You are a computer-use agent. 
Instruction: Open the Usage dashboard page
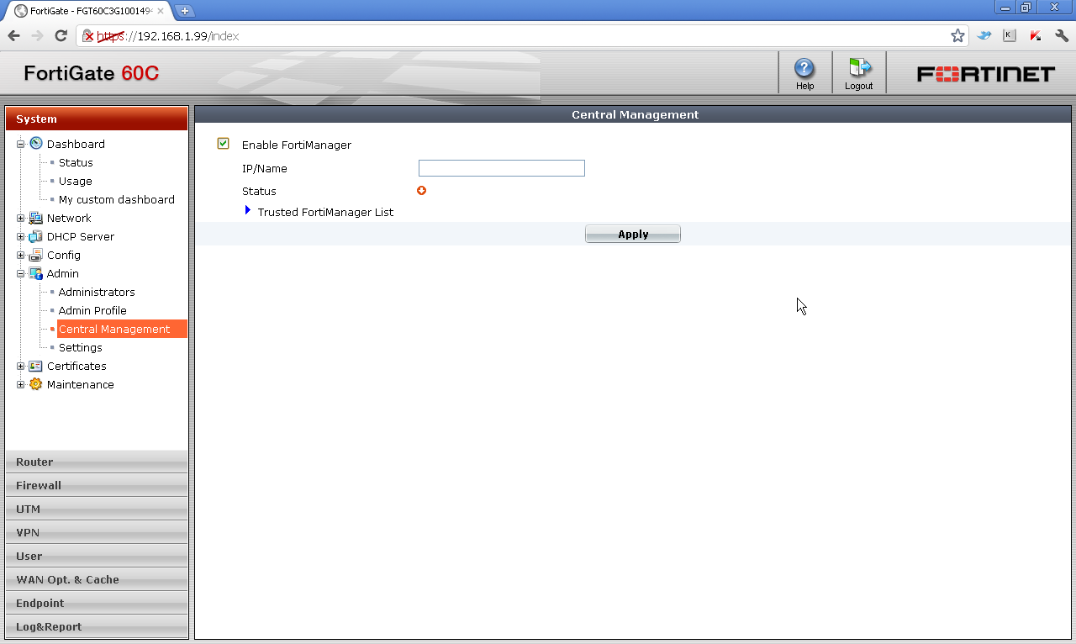[x=76, y=181]
